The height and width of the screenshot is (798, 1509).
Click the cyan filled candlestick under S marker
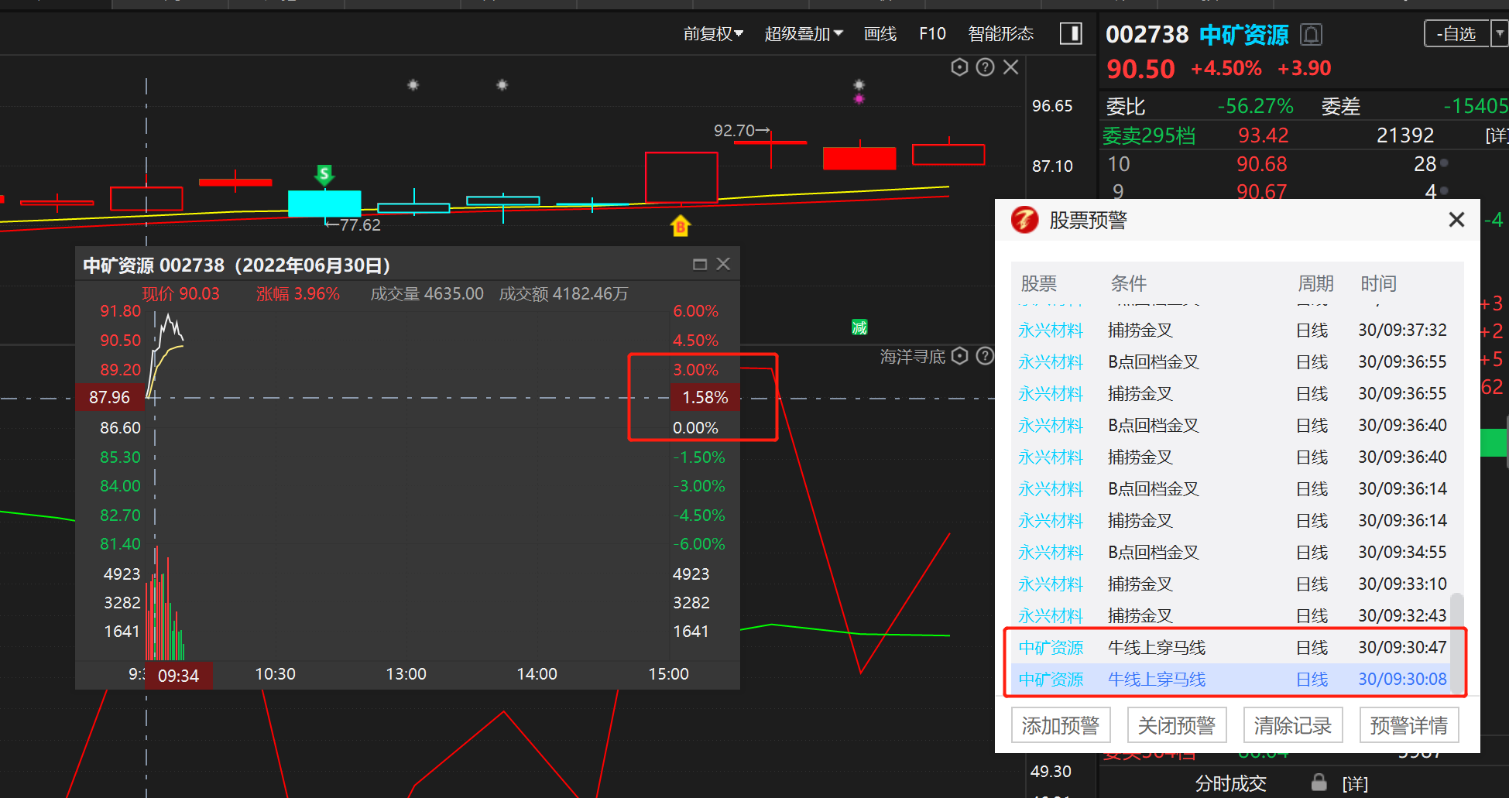point(324,203)
